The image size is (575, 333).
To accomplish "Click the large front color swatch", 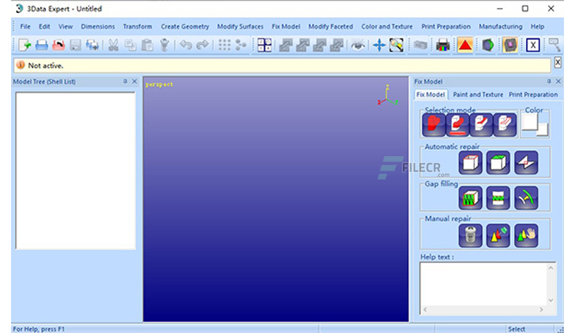I will 530,122.
